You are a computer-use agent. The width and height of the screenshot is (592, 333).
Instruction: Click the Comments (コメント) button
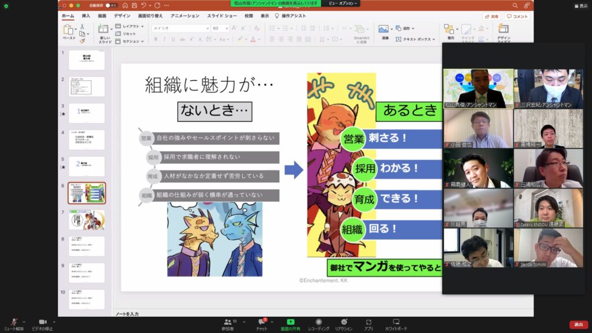click(517, 16)
